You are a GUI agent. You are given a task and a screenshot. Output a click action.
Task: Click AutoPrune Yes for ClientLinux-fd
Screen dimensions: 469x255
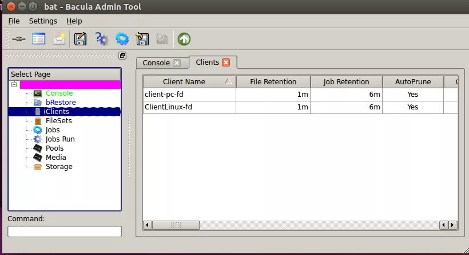click(413, 107)
